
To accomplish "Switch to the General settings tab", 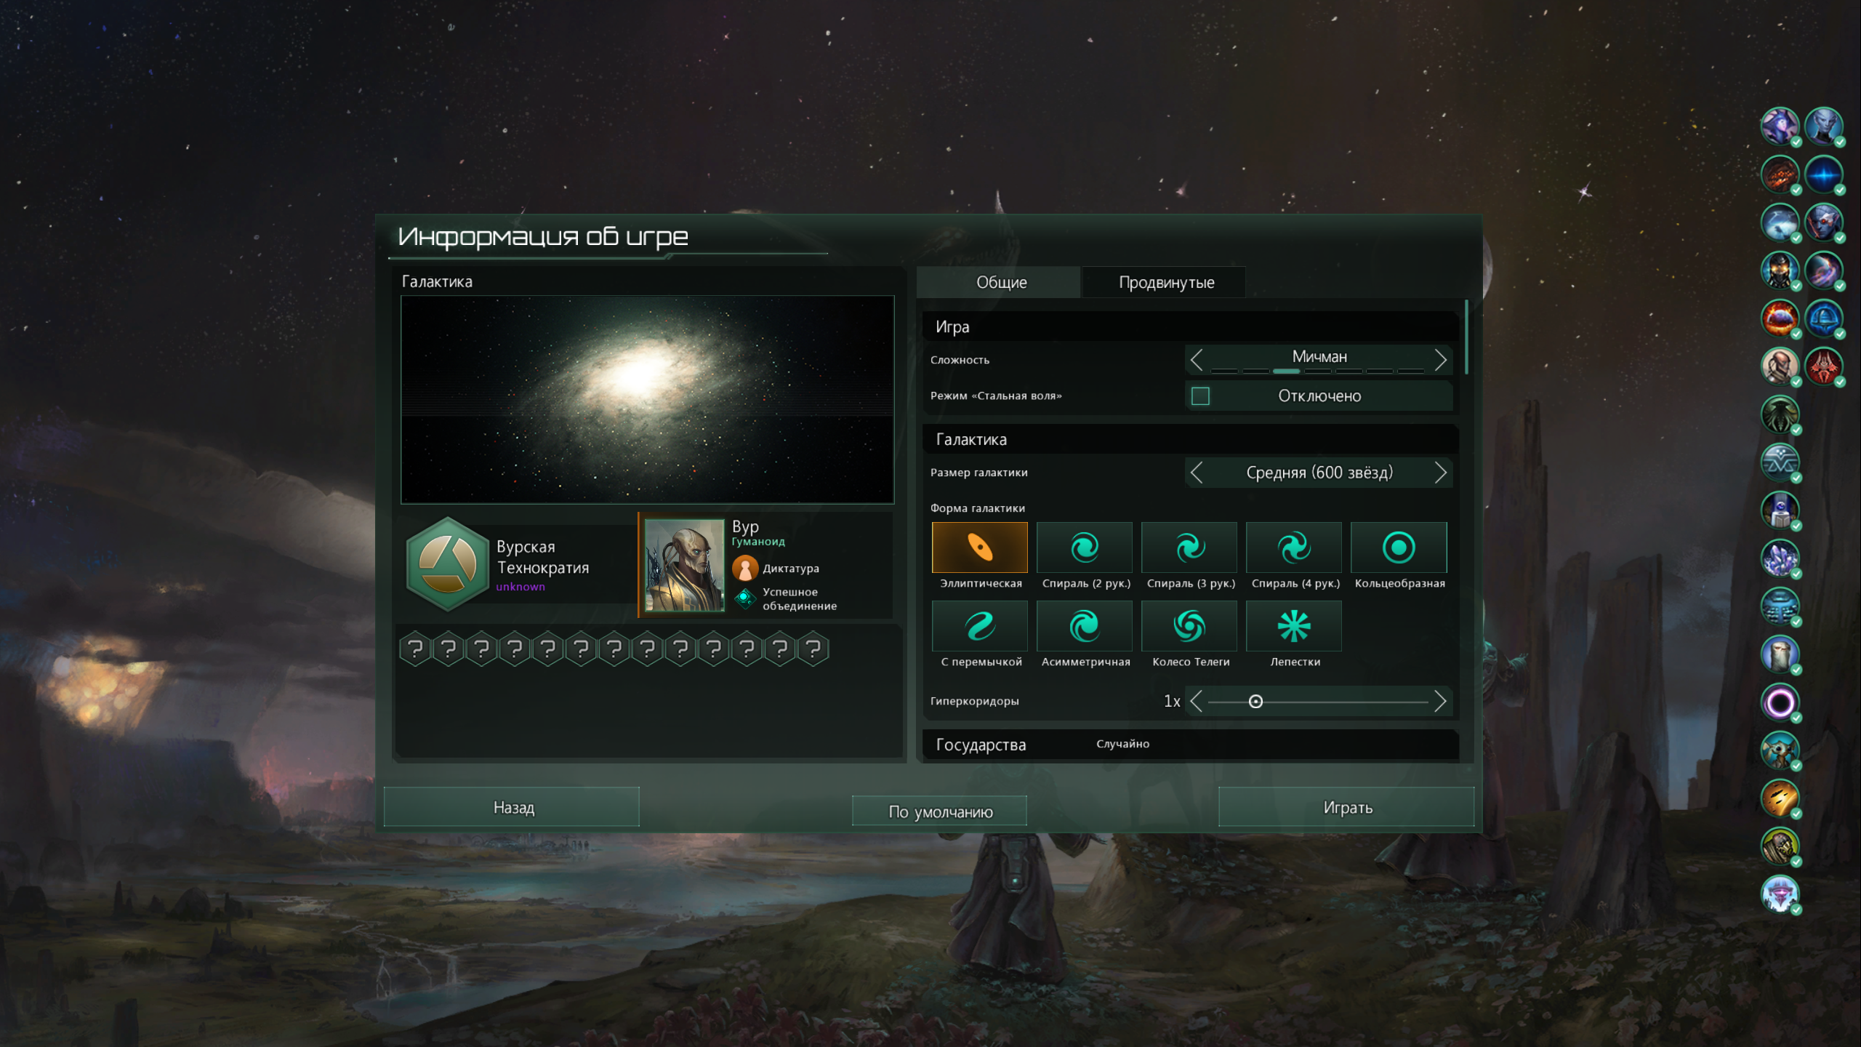I will pyautogui.click(x=1000, y=282).
